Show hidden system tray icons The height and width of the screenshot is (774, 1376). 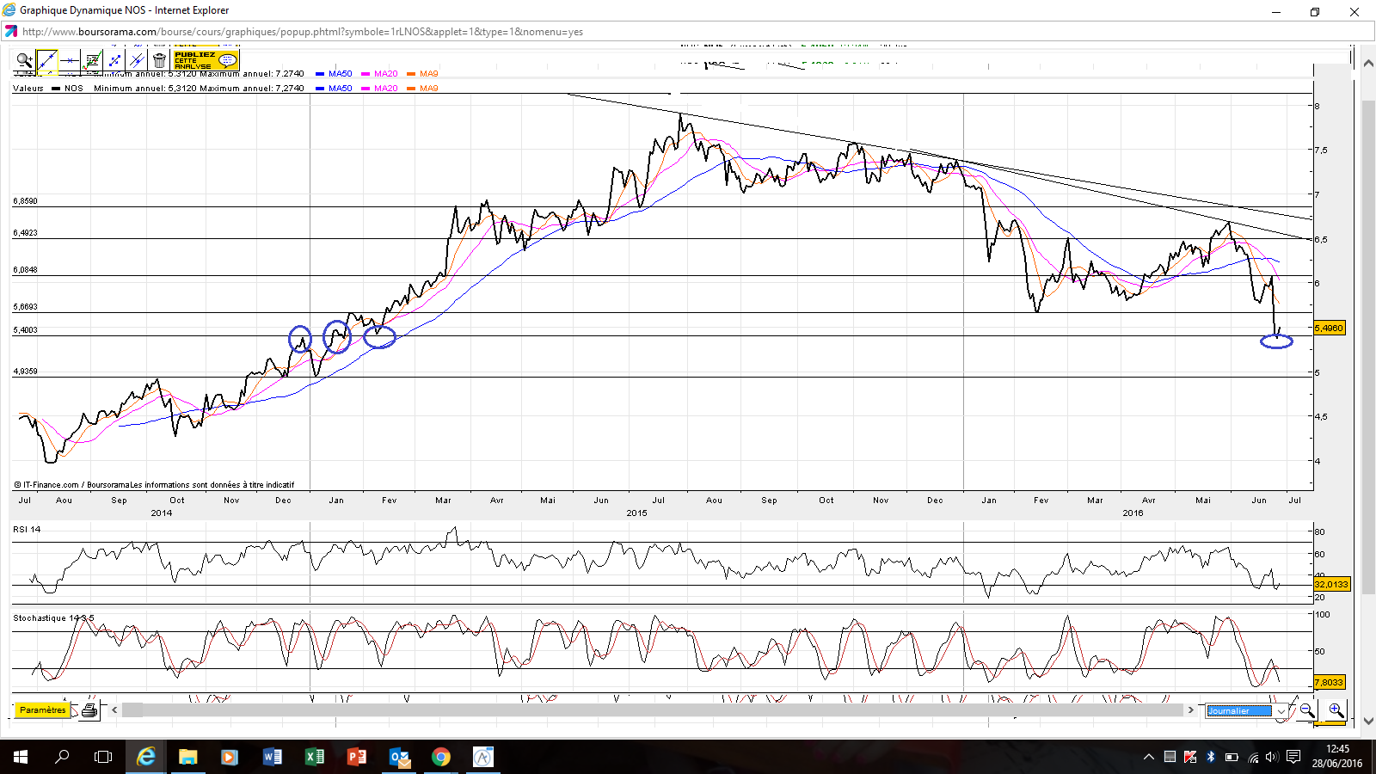tap(1148, 757)
